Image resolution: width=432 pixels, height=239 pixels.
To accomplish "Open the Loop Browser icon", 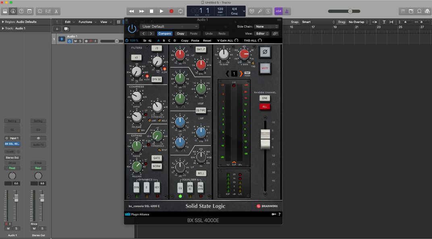I will pyautogui.click(x=420, y=11).
